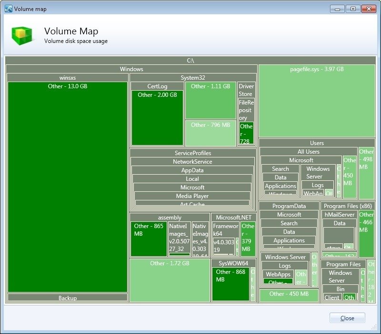The width and height of the screenshot is (381, 334).
Task: Select the Users folder header
Action: [317, 143]
